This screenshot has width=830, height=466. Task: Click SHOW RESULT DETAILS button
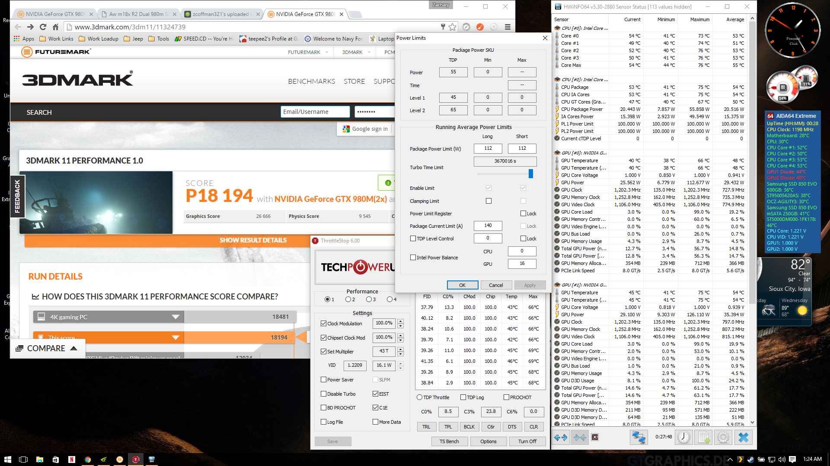(x=253, y=240)
